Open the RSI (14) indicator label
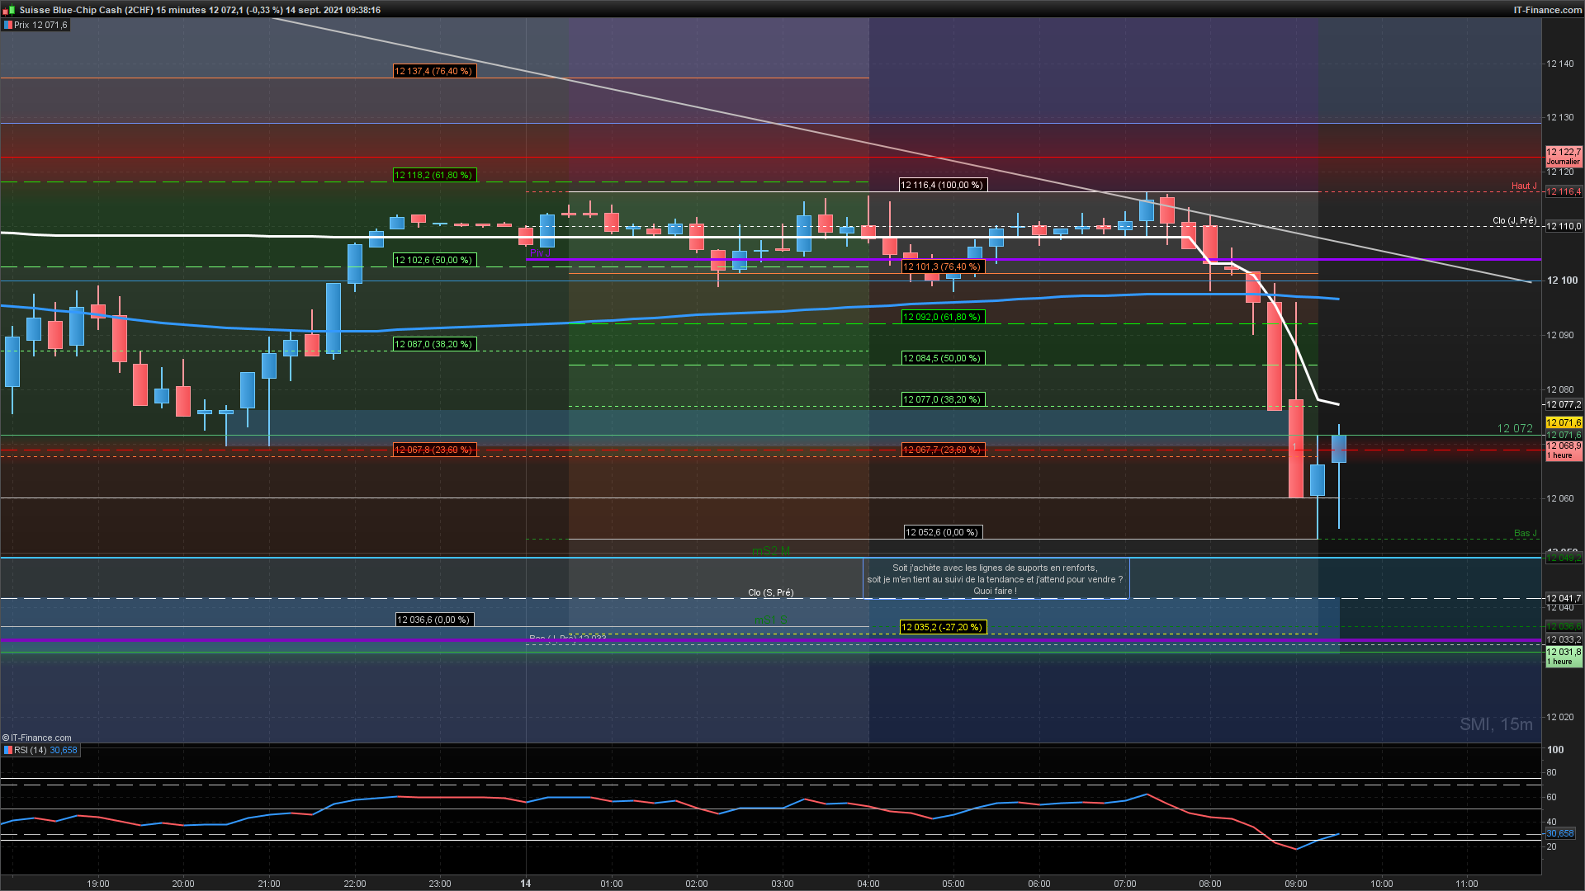 pyautogui.click(x=31, y=750)
